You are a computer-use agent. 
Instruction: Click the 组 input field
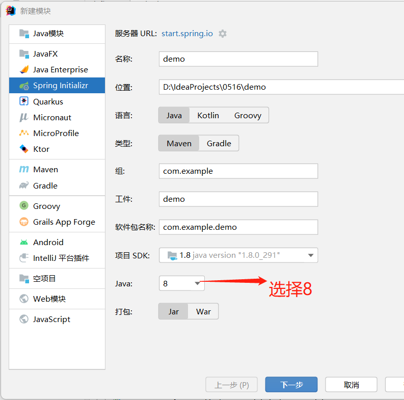(238, 171)
